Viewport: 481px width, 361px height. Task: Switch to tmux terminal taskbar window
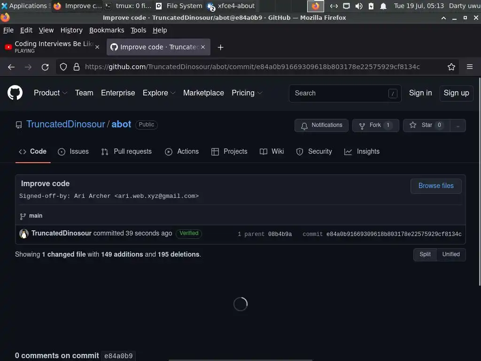pos(128,6)
